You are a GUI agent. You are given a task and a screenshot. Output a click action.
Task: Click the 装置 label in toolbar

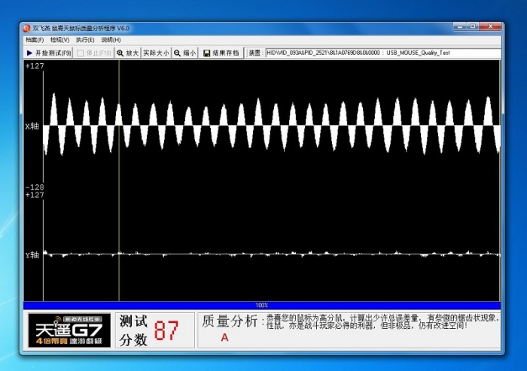click(x=254, y=53)
